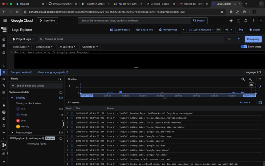265x166 pixels.
Task: Toggle timeline eye visibility marker
Action: pyautogui.click(x=252, y=85)
